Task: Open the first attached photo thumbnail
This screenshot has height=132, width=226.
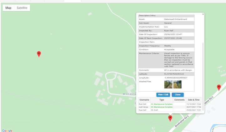Action: coord(168,84)
